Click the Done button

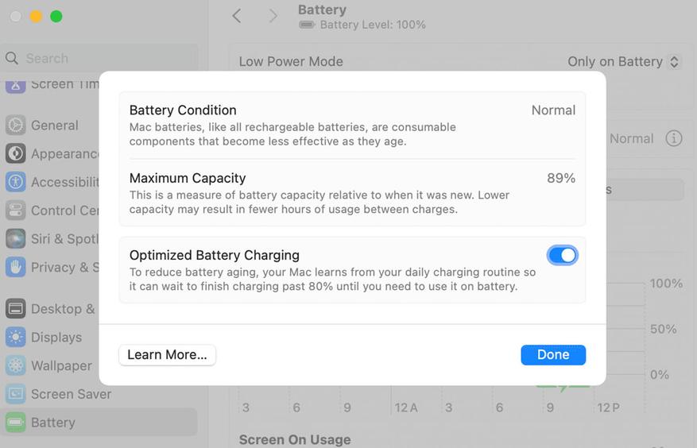click(553, 355)
